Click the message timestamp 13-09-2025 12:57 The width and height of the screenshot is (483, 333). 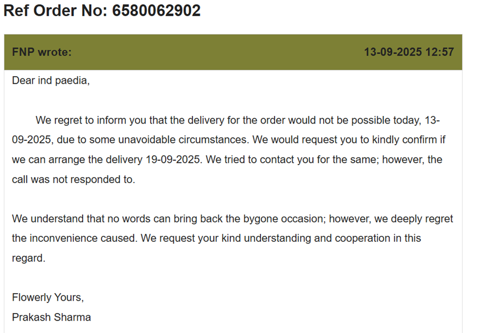[x=408, y=52]
